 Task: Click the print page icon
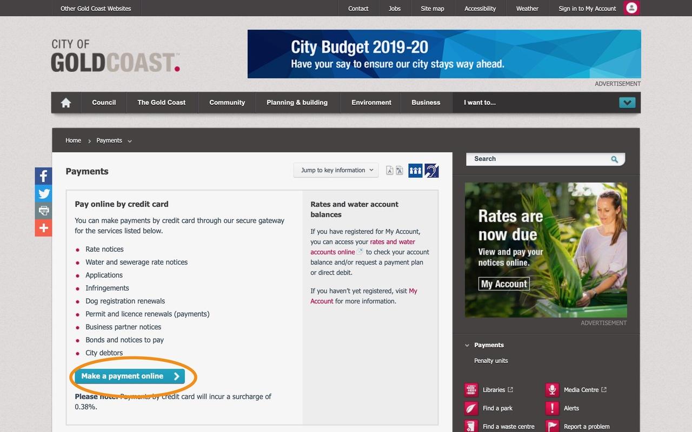tap(44, 211)
